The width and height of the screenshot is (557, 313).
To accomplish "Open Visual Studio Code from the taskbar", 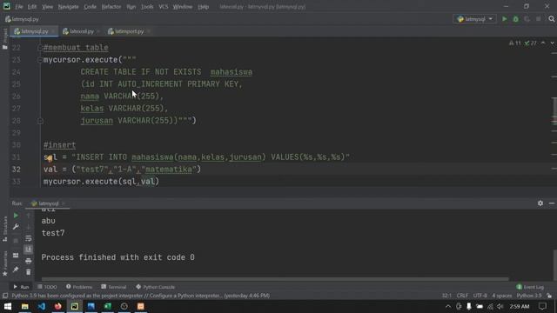I will (x=42, y=306).
